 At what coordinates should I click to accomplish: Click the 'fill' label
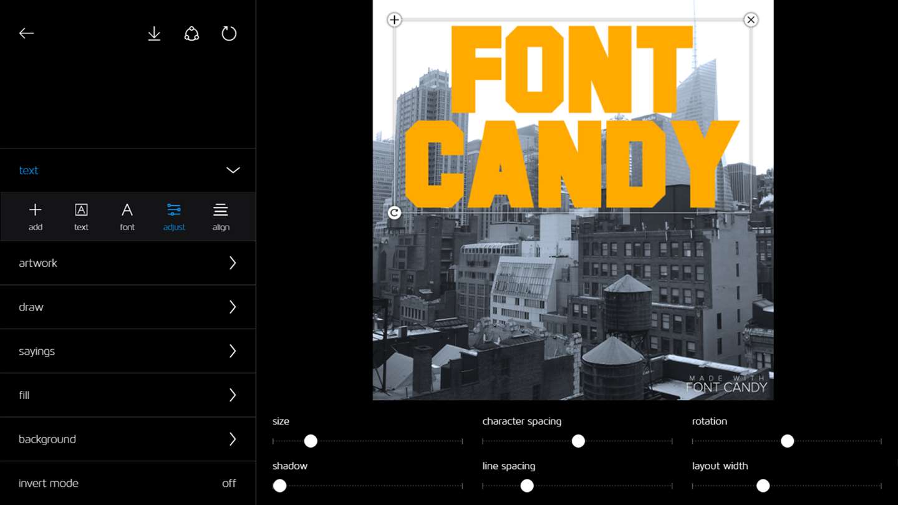click(x=24, y=395)
